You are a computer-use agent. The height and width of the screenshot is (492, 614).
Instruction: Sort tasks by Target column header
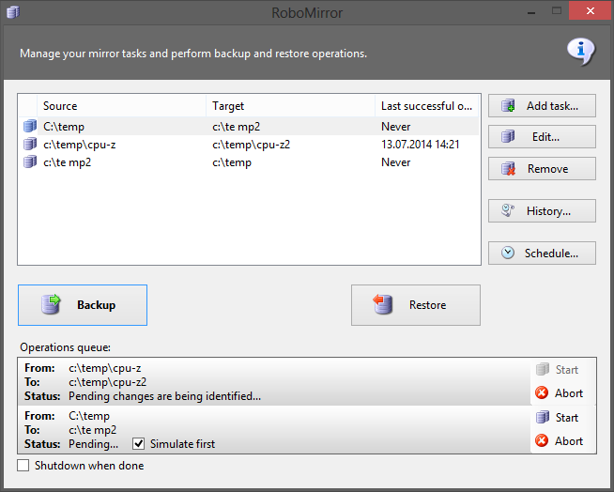coord(291,106)
